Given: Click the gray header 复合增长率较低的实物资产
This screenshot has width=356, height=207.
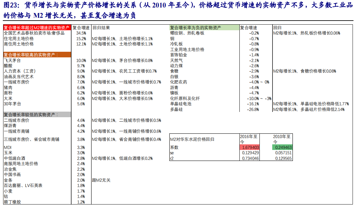Looking at the screenshot, I should coord(37,115).
